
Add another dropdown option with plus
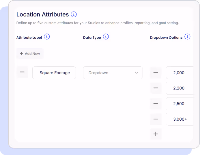tap(156, 134)
